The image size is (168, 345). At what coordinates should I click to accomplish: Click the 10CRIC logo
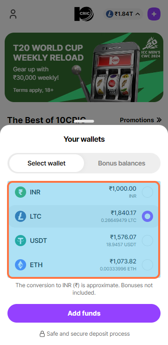tap(84, 14)
